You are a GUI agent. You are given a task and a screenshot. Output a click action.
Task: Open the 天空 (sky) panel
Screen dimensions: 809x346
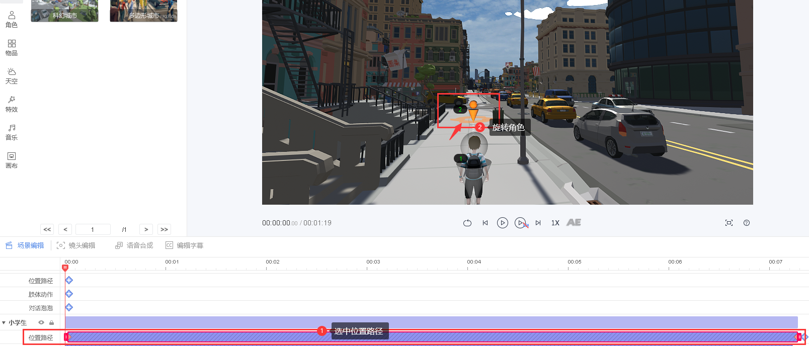pyautogui.click(x=12, y=75)
